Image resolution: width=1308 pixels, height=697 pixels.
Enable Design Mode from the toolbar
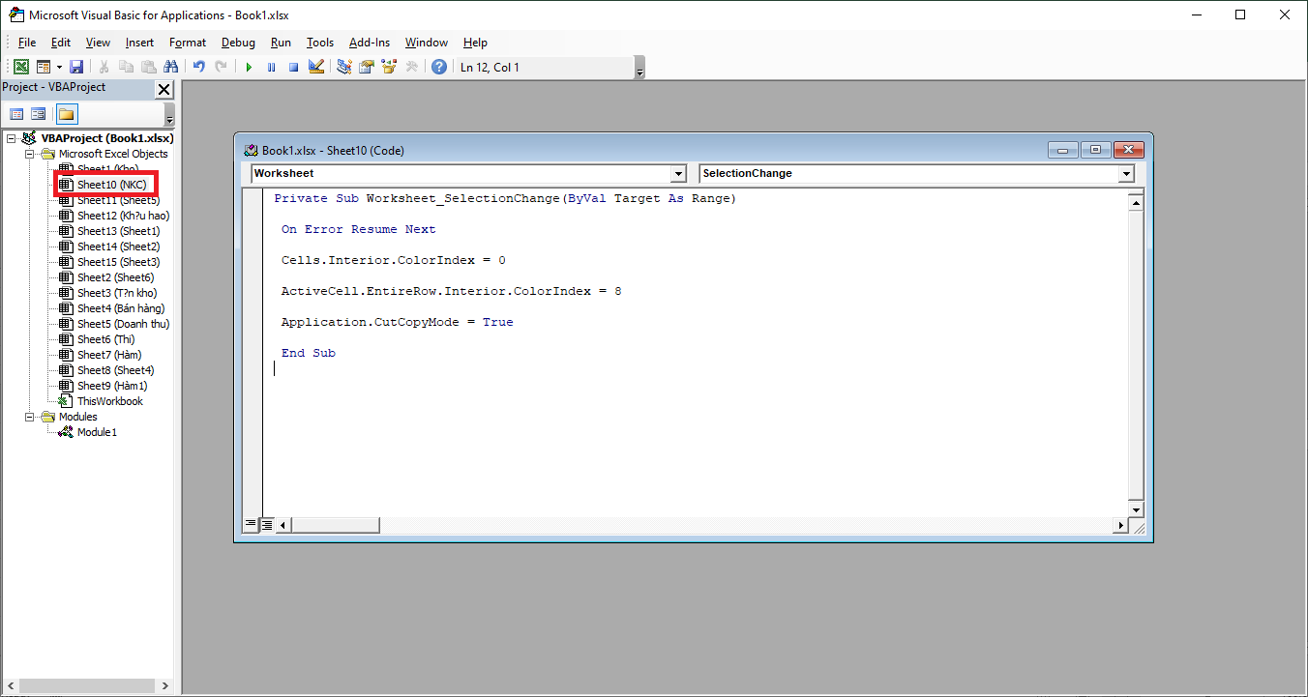315,67
